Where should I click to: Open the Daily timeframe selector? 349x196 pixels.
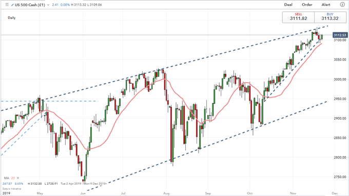[x=12, y=18]
